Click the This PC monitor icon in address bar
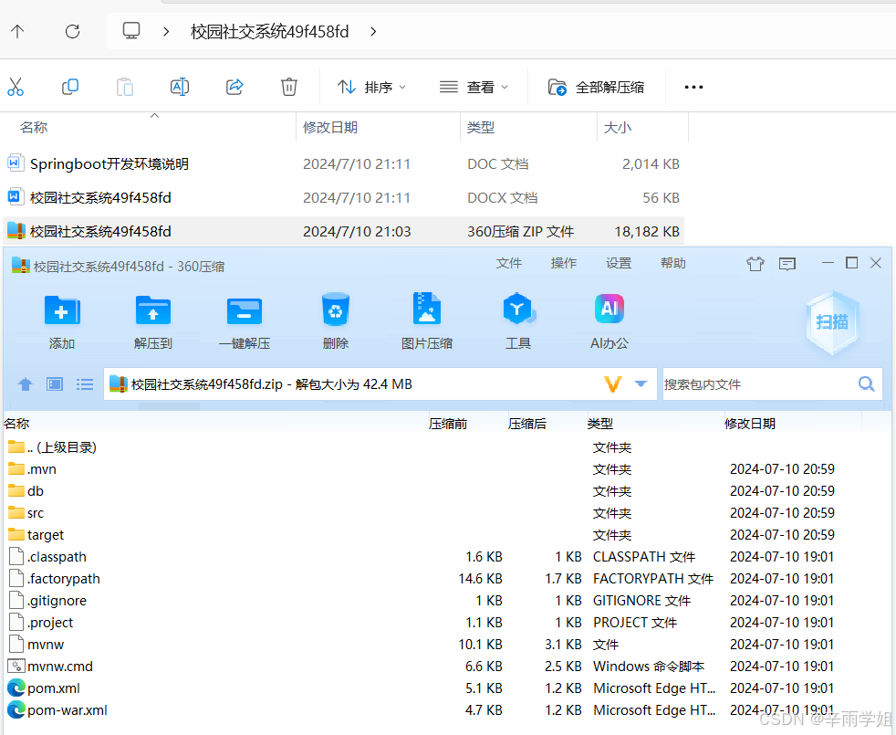Image resolution: width=896 pixels, height=735 pixels. [131, 31]
